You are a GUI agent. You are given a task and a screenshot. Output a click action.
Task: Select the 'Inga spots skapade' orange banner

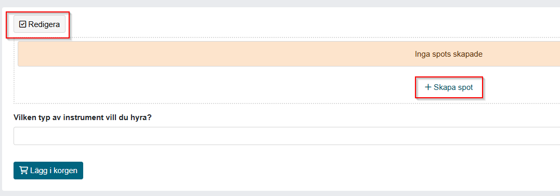[x=289, y=54]
